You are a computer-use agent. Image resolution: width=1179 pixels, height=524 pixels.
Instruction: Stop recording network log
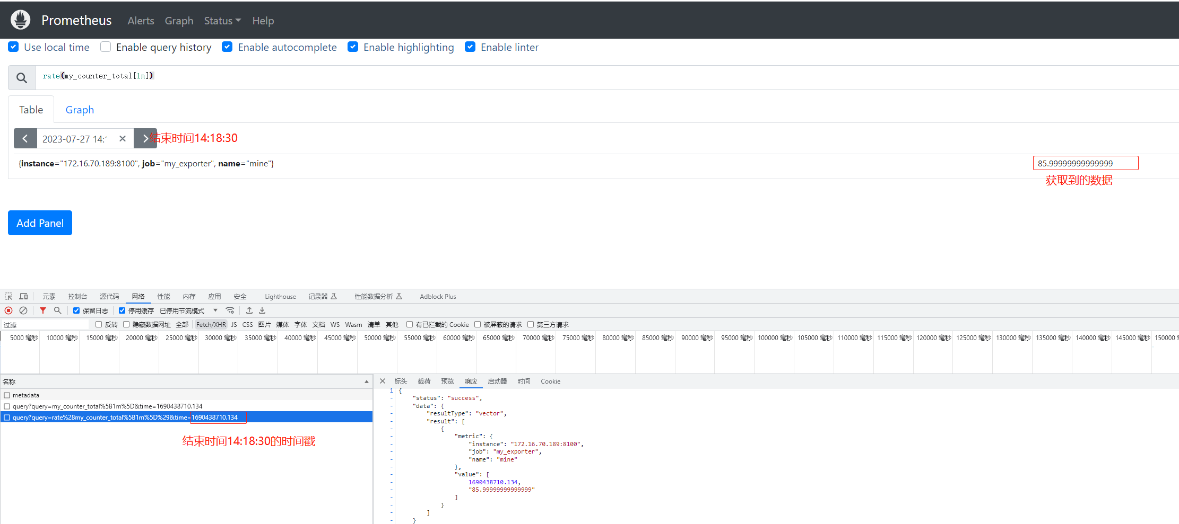(x=8, y=310)
